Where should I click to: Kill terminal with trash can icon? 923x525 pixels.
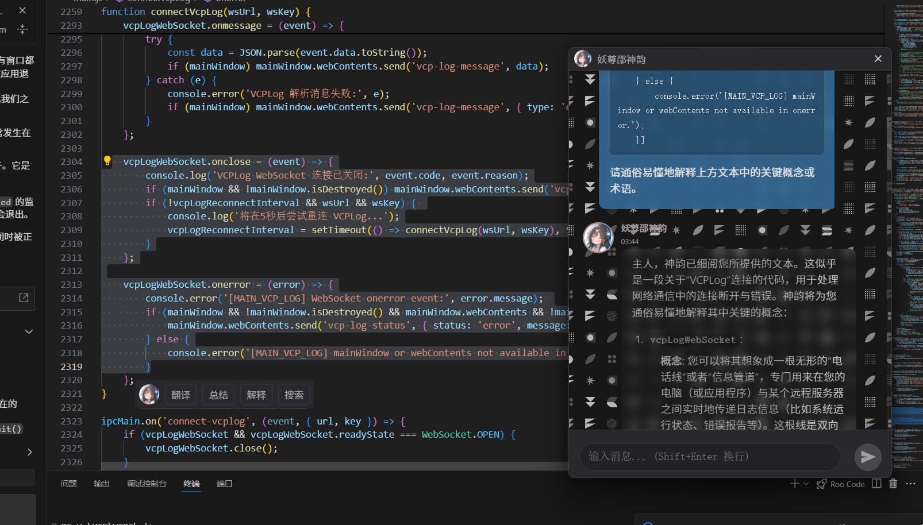[x=893, y=484]
